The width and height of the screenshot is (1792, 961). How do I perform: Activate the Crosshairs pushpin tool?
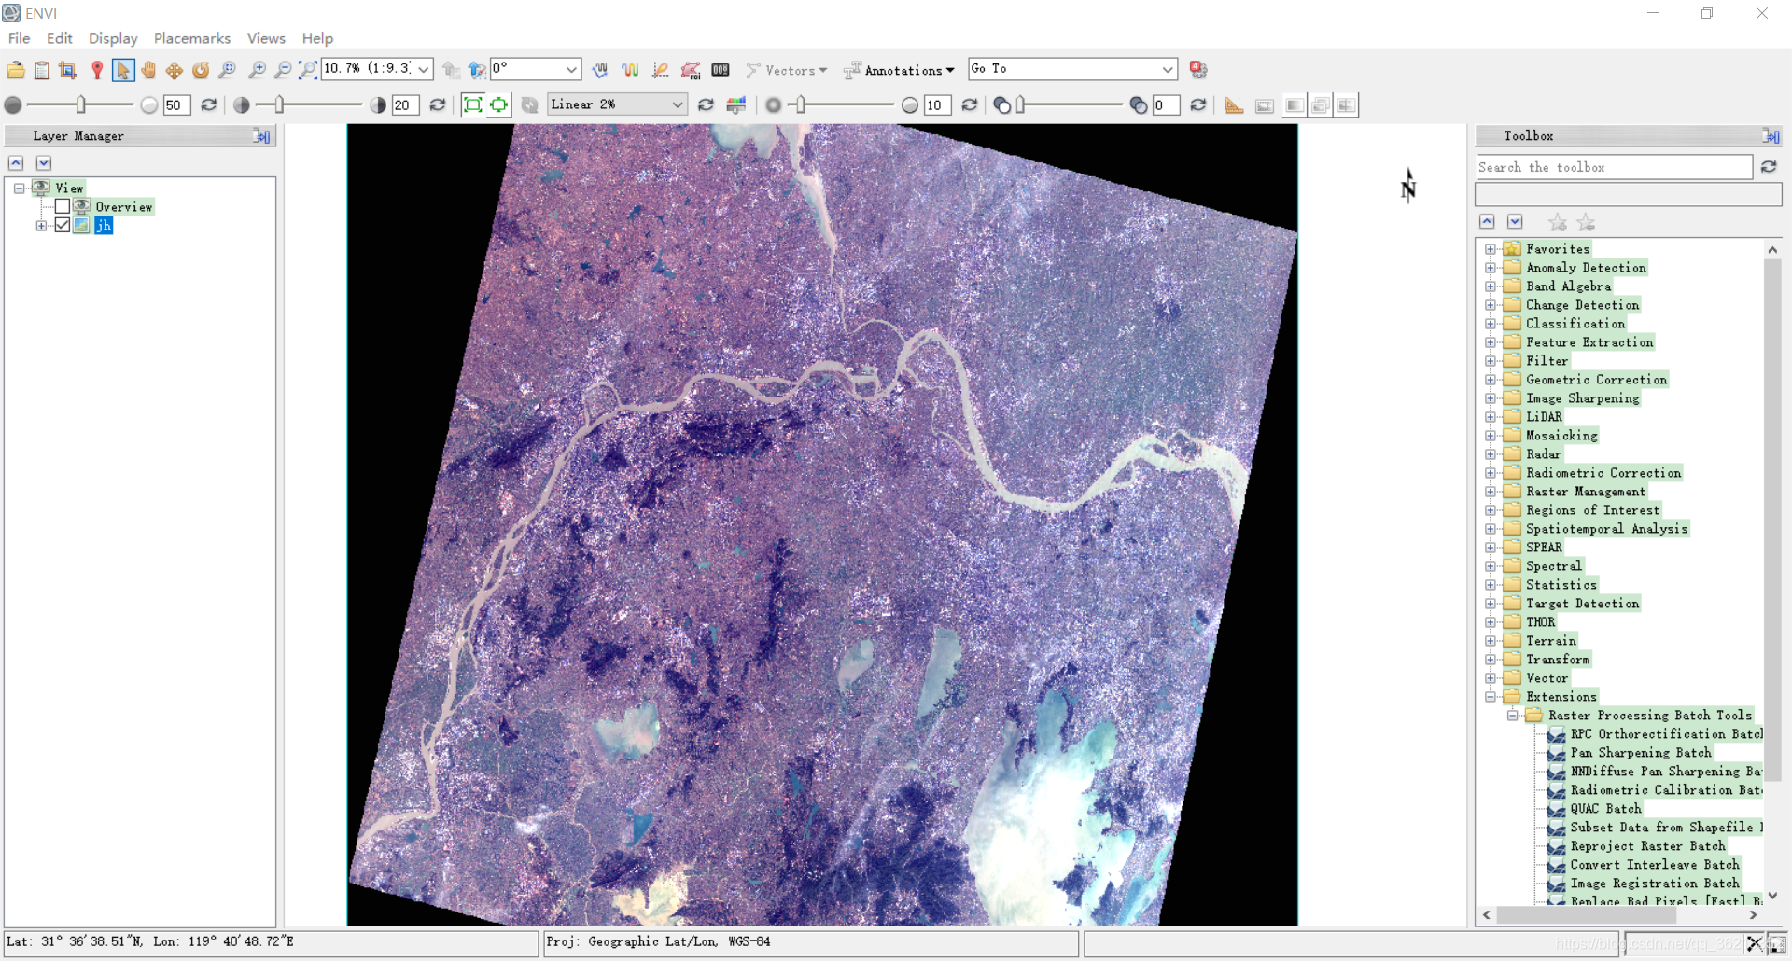click(x=96, y=70)
